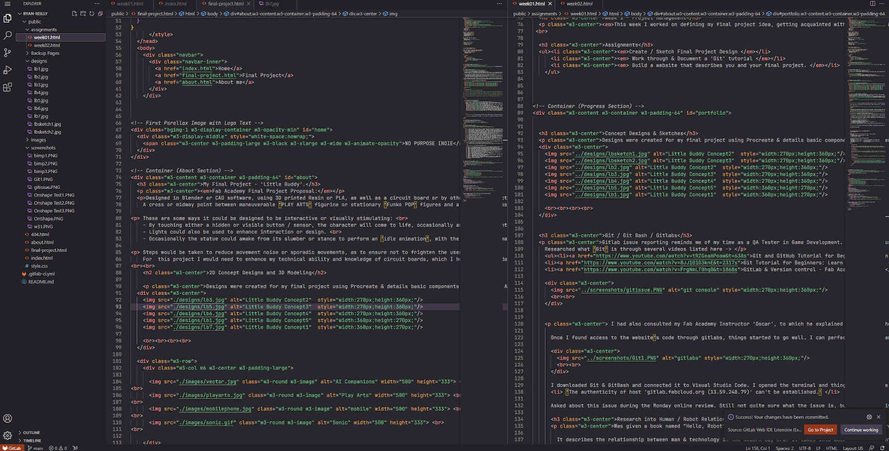Image resolution: width=889 pixels, height=451 pixels.
Task: Open the Accounts menu in activity bar
Action: [x=7, y=418]
